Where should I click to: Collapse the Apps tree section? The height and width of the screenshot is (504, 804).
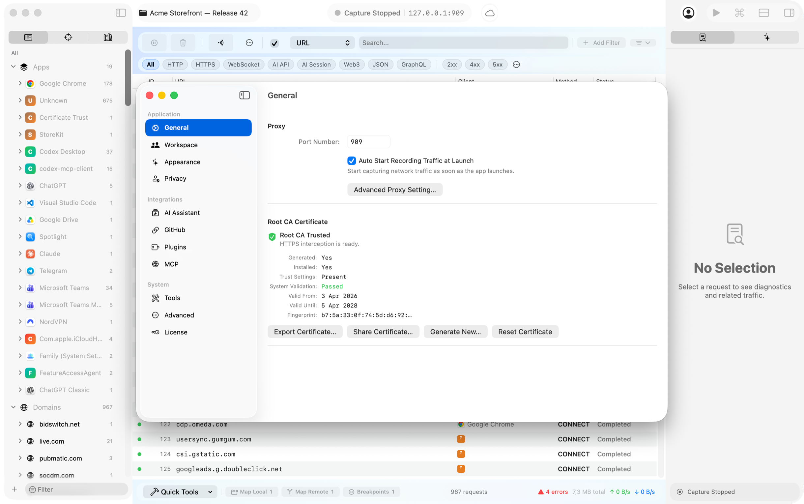[13, 67]
